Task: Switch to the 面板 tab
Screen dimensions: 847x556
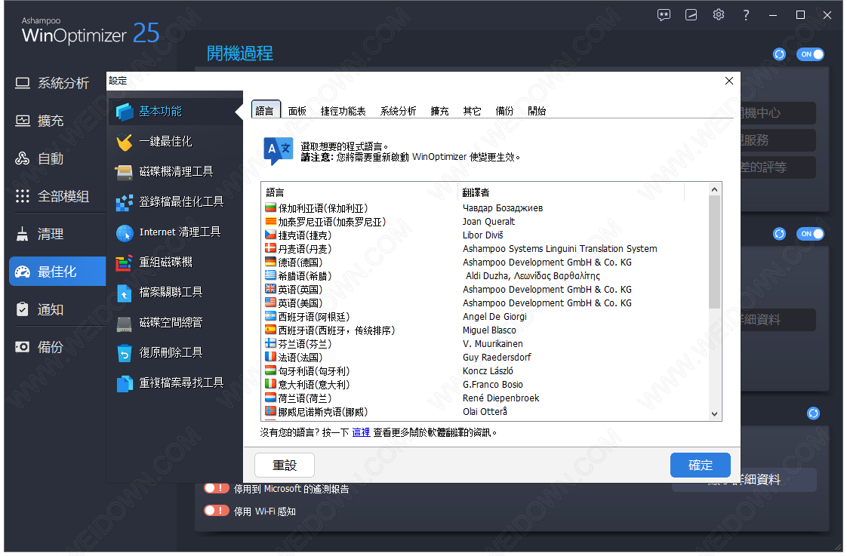Action: click(x=297, y=111)
